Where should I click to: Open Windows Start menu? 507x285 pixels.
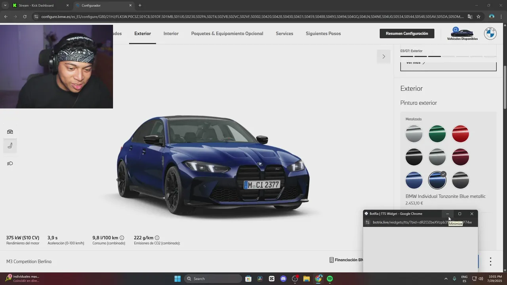click(177, 279)
